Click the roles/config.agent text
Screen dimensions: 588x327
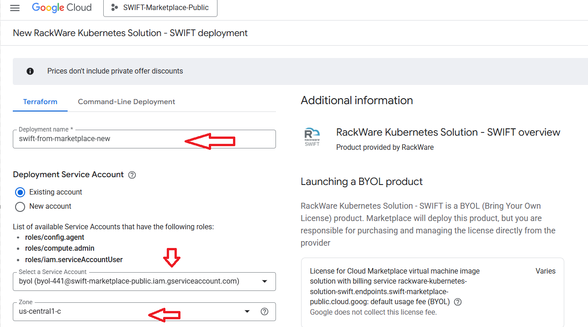click(54, 237)
